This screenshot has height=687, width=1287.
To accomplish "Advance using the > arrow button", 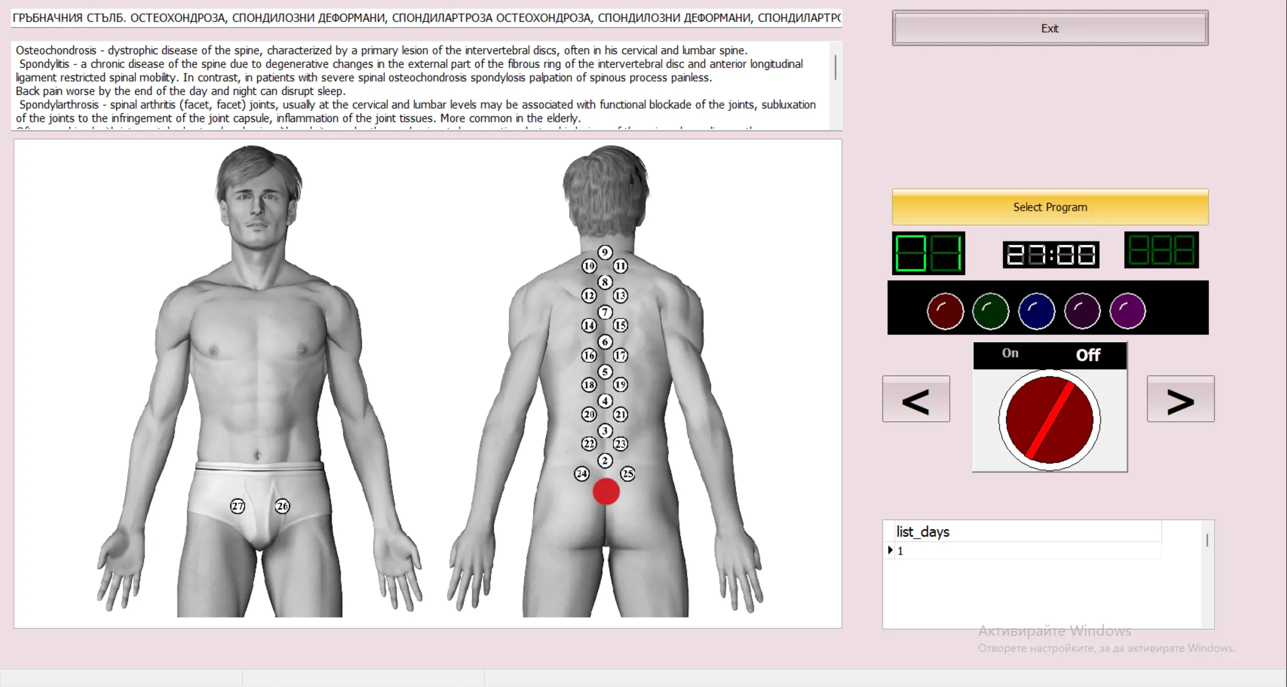I will click(x=1180, y=399).
